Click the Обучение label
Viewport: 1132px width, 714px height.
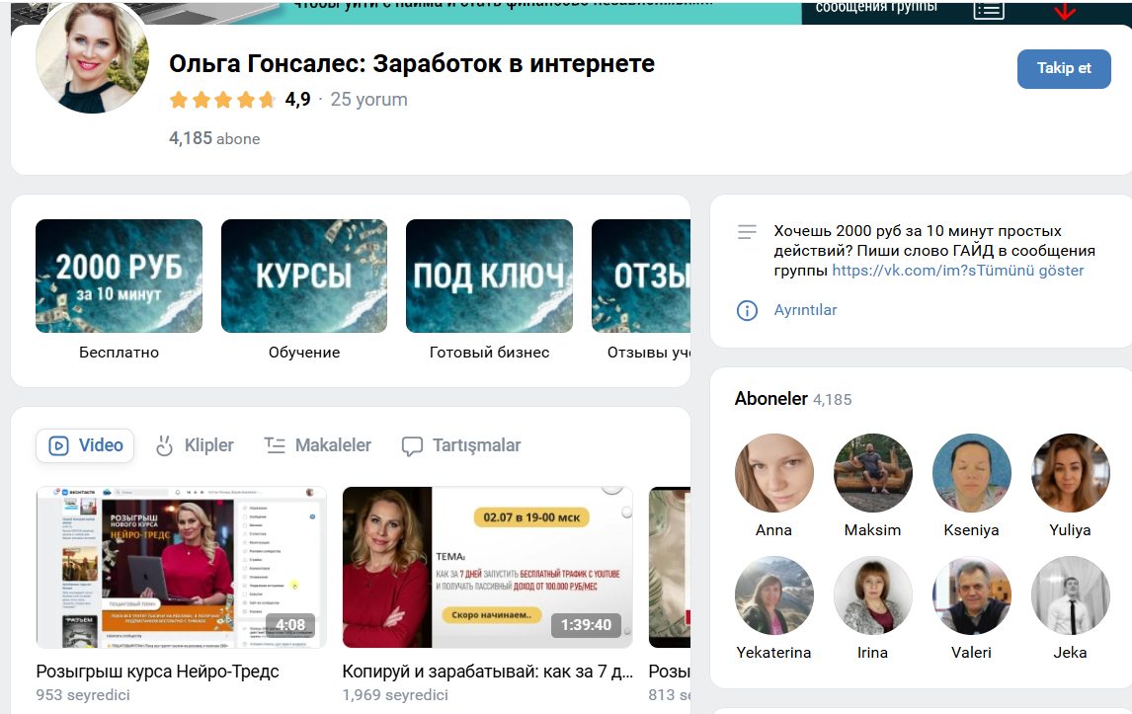tap(304, 353)
